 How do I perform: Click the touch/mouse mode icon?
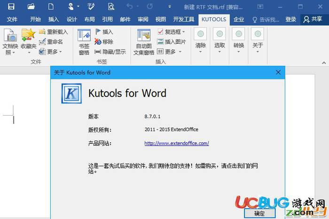click(71, 7)
